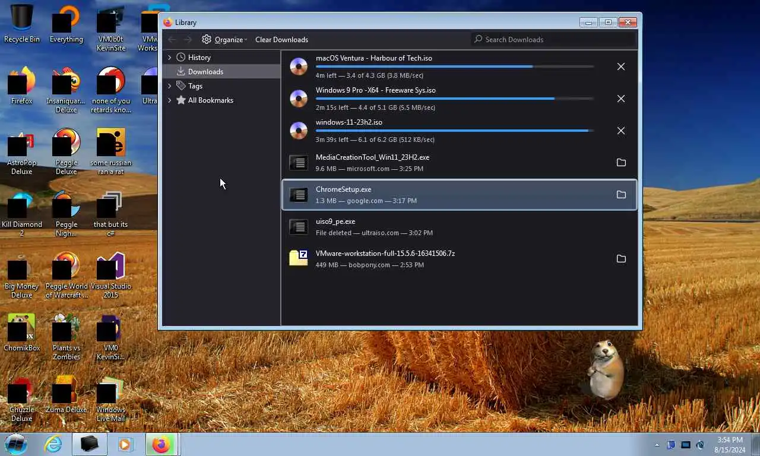Select the Peggle Nights desktop icon

click(x=66, y=213)
